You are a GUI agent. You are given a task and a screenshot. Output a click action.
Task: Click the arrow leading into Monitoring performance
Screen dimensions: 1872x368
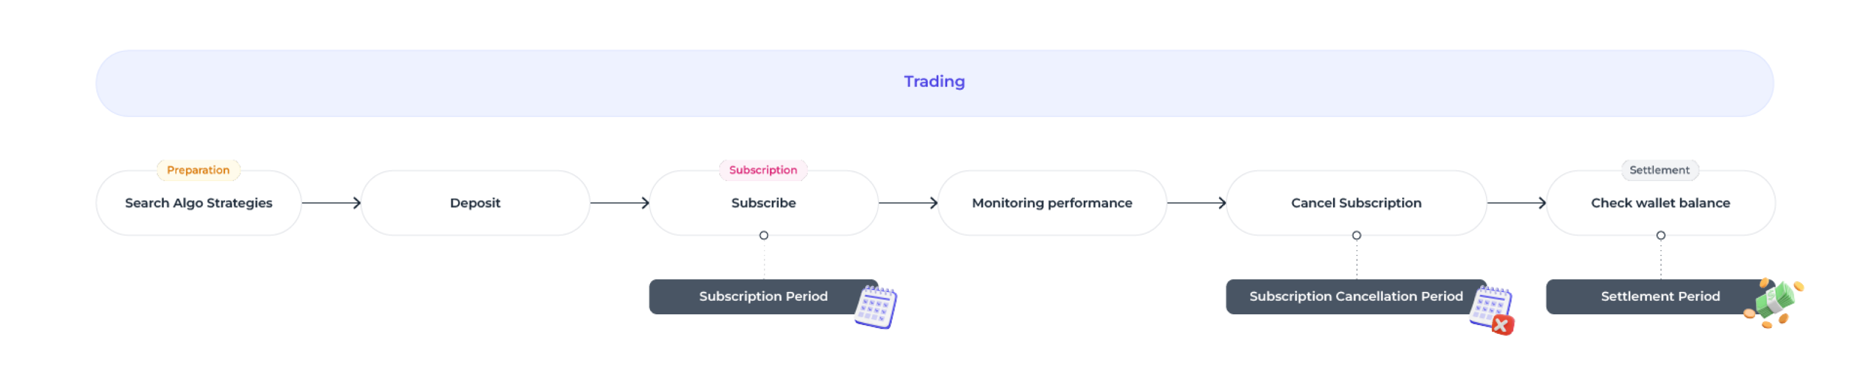point(908,203)
